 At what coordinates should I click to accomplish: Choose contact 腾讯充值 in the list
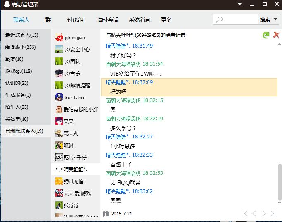[x=73, y=181]
